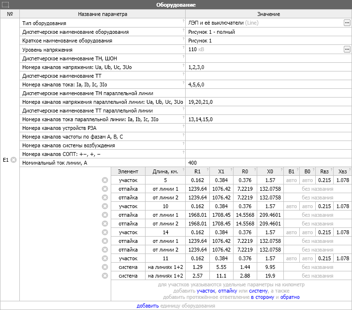Open help mark beside Хвз column header

pos(350,169)
